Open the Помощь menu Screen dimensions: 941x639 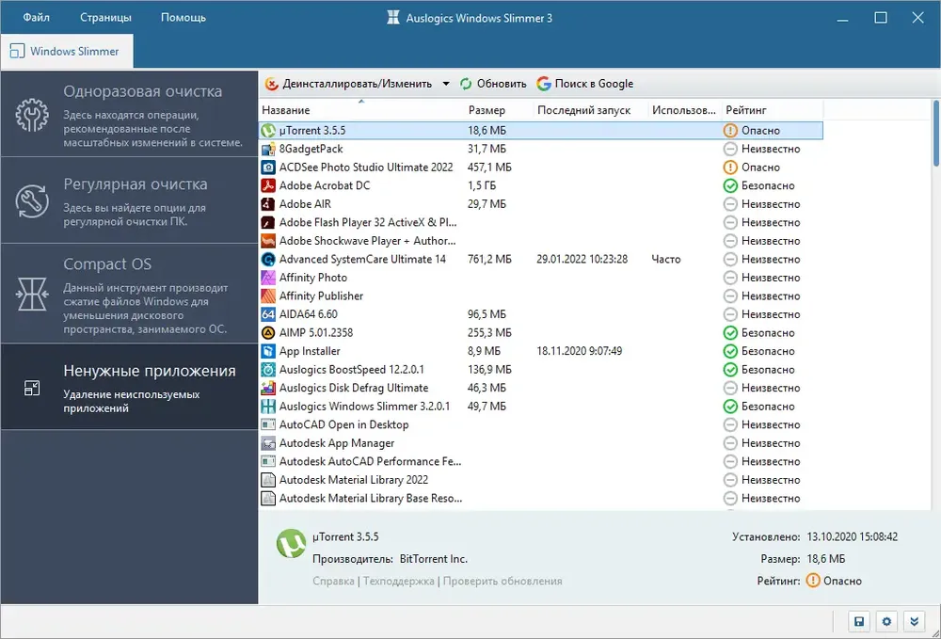tap(183, 17)
